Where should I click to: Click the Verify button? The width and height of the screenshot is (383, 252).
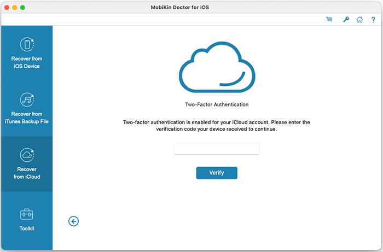[217, 173]
